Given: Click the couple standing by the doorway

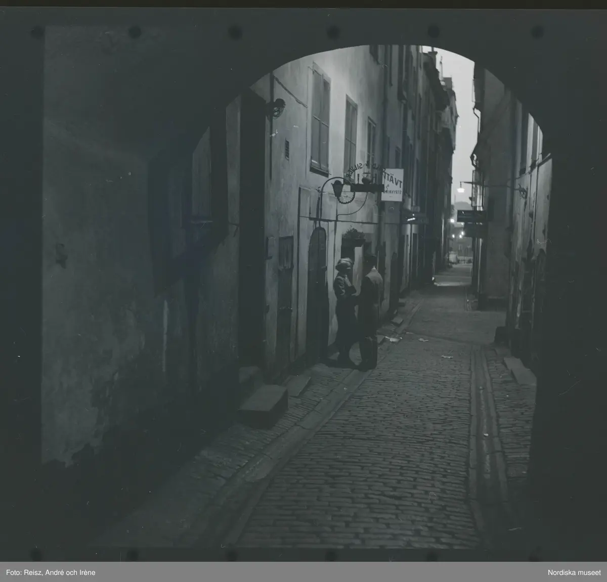Looking at the screenshot, I should pyautogui.click(x=358, y=312).
